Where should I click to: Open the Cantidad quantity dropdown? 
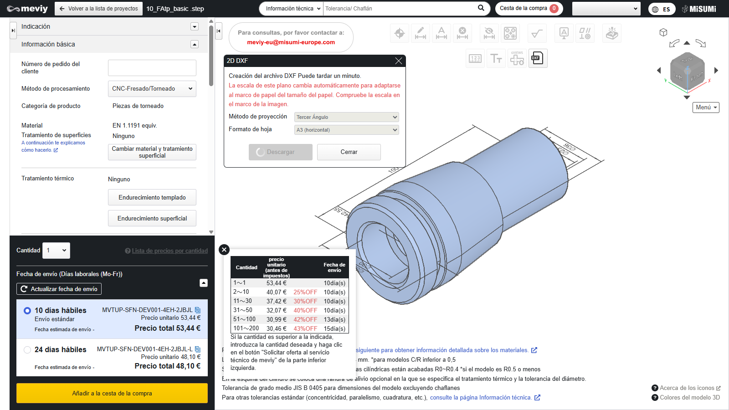pos(56,251)
